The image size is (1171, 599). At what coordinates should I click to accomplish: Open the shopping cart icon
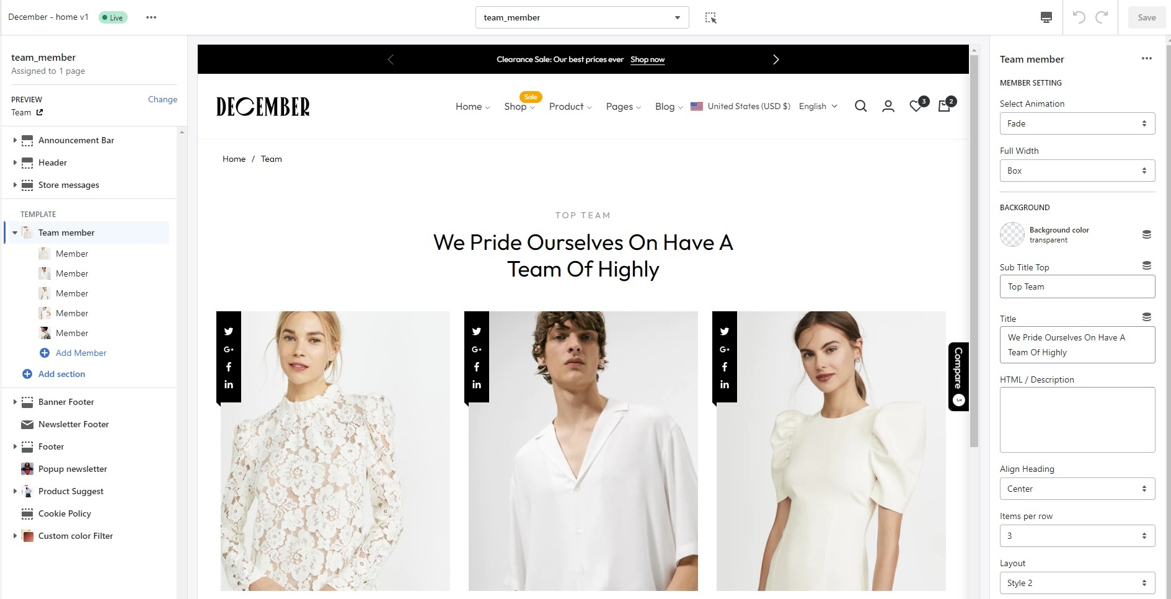(944, 106)
